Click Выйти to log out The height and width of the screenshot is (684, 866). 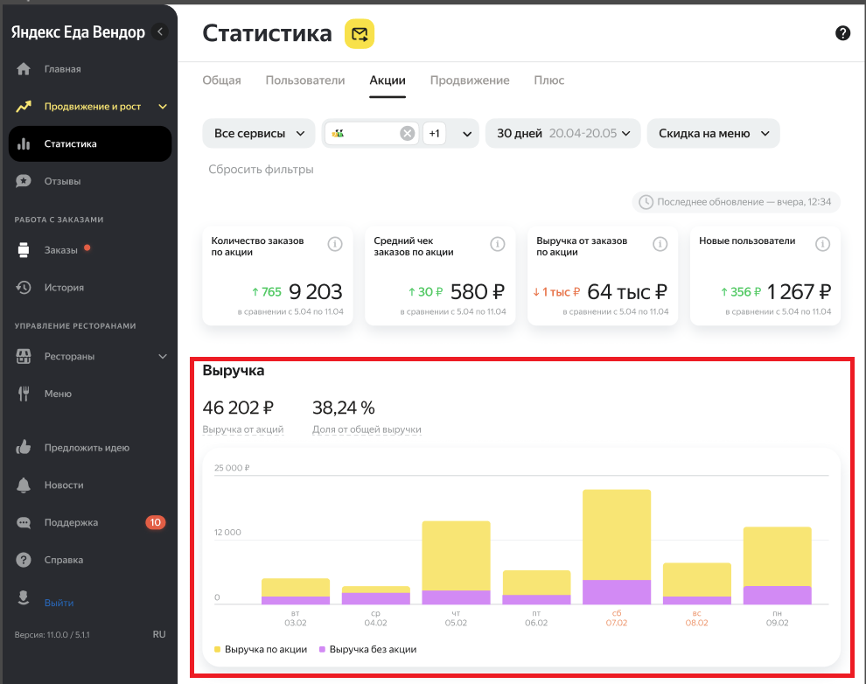click(59, 603)
